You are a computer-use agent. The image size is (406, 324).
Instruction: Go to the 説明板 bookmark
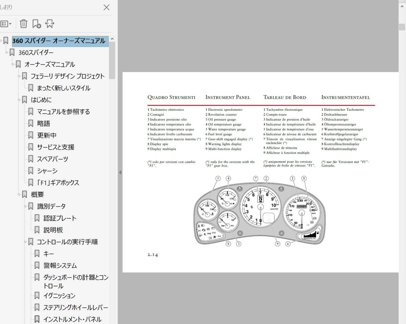[53, 230]
